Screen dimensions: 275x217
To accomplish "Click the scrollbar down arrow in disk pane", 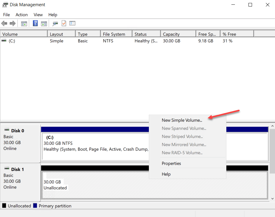I will click(x=272, y=199).
